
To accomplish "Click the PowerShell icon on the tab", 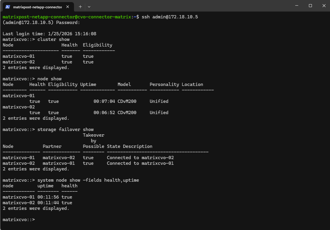I will (x=8, y=7).
